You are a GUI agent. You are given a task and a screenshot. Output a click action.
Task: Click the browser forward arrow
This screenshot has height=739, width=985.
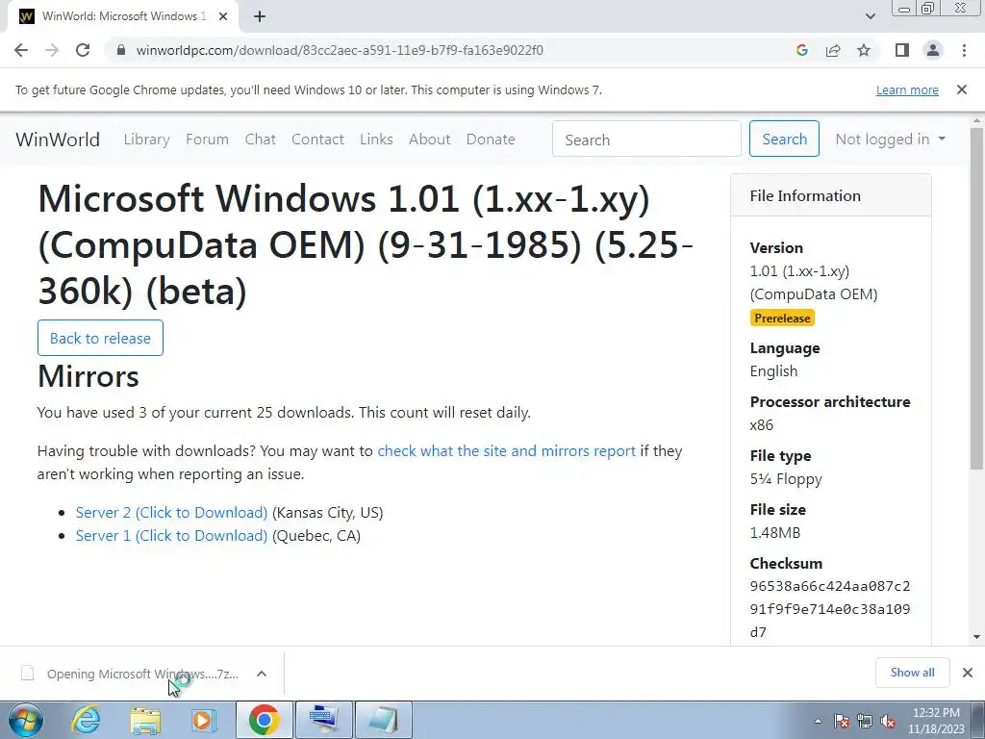(52, 50)
